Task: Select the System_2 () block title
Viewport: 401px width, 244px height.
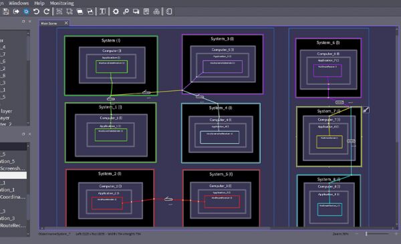Action: coord(110,174)
